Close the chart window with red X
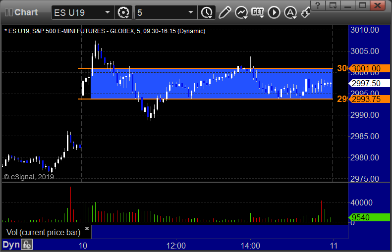This screenshot has height=252, width=392. (378, 5)
